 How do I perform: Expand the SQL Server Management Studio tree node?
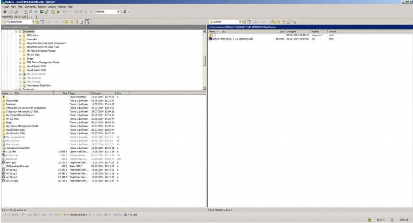pyautogui.click(x=20, y=63)
